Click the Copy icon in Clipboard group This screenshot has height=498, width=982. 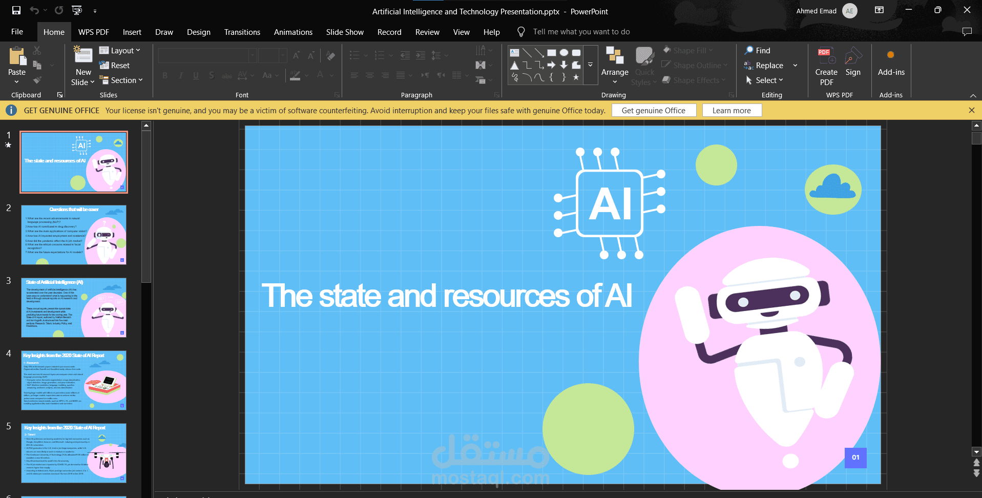pos(37,65)
